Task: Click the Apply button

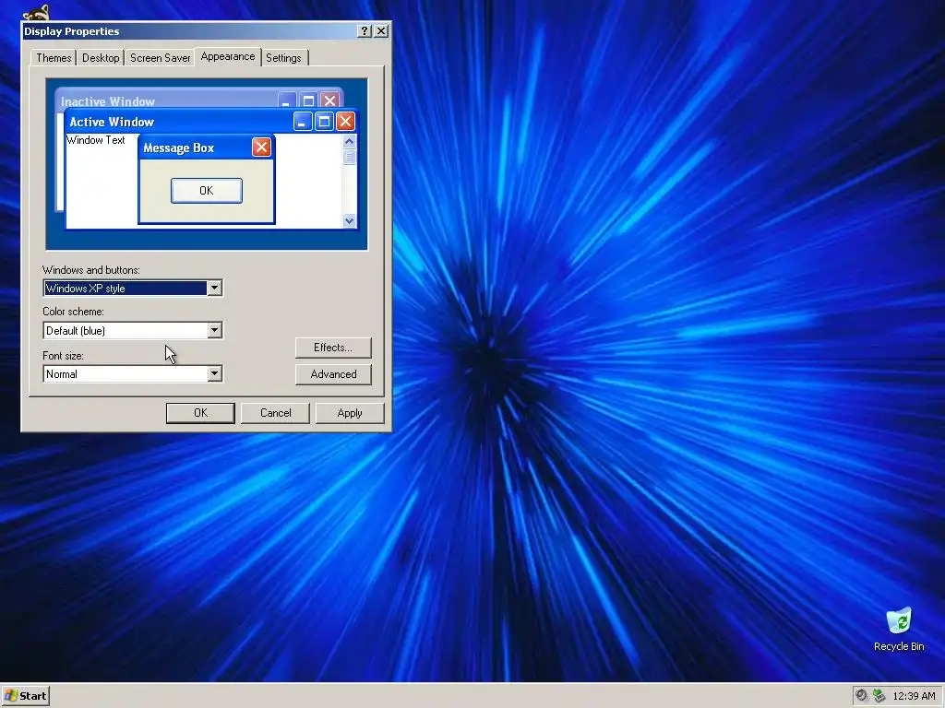Action: [350, 413]
